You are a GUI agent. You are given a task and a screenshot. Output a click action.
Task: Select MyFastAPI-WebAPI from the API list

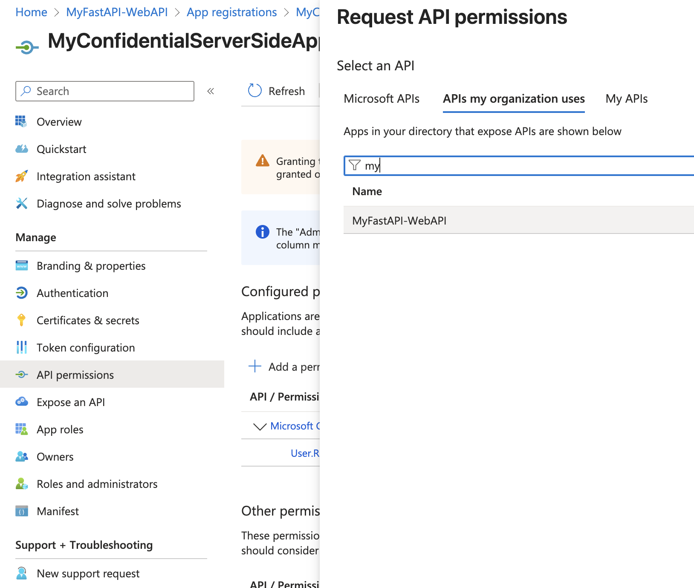tap(399, 221)
